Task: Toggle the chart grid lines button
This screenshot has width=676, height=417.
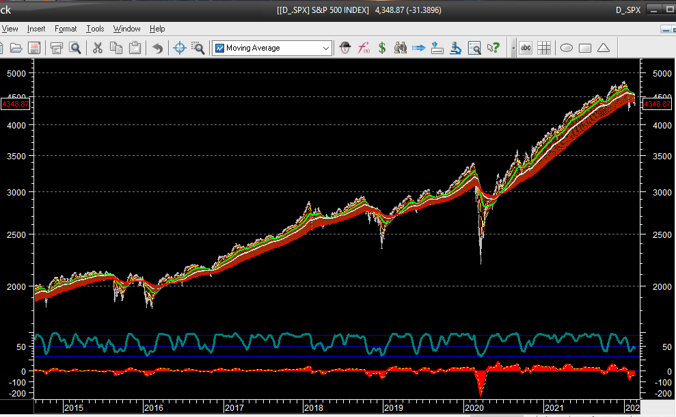Action: [544, 48]
